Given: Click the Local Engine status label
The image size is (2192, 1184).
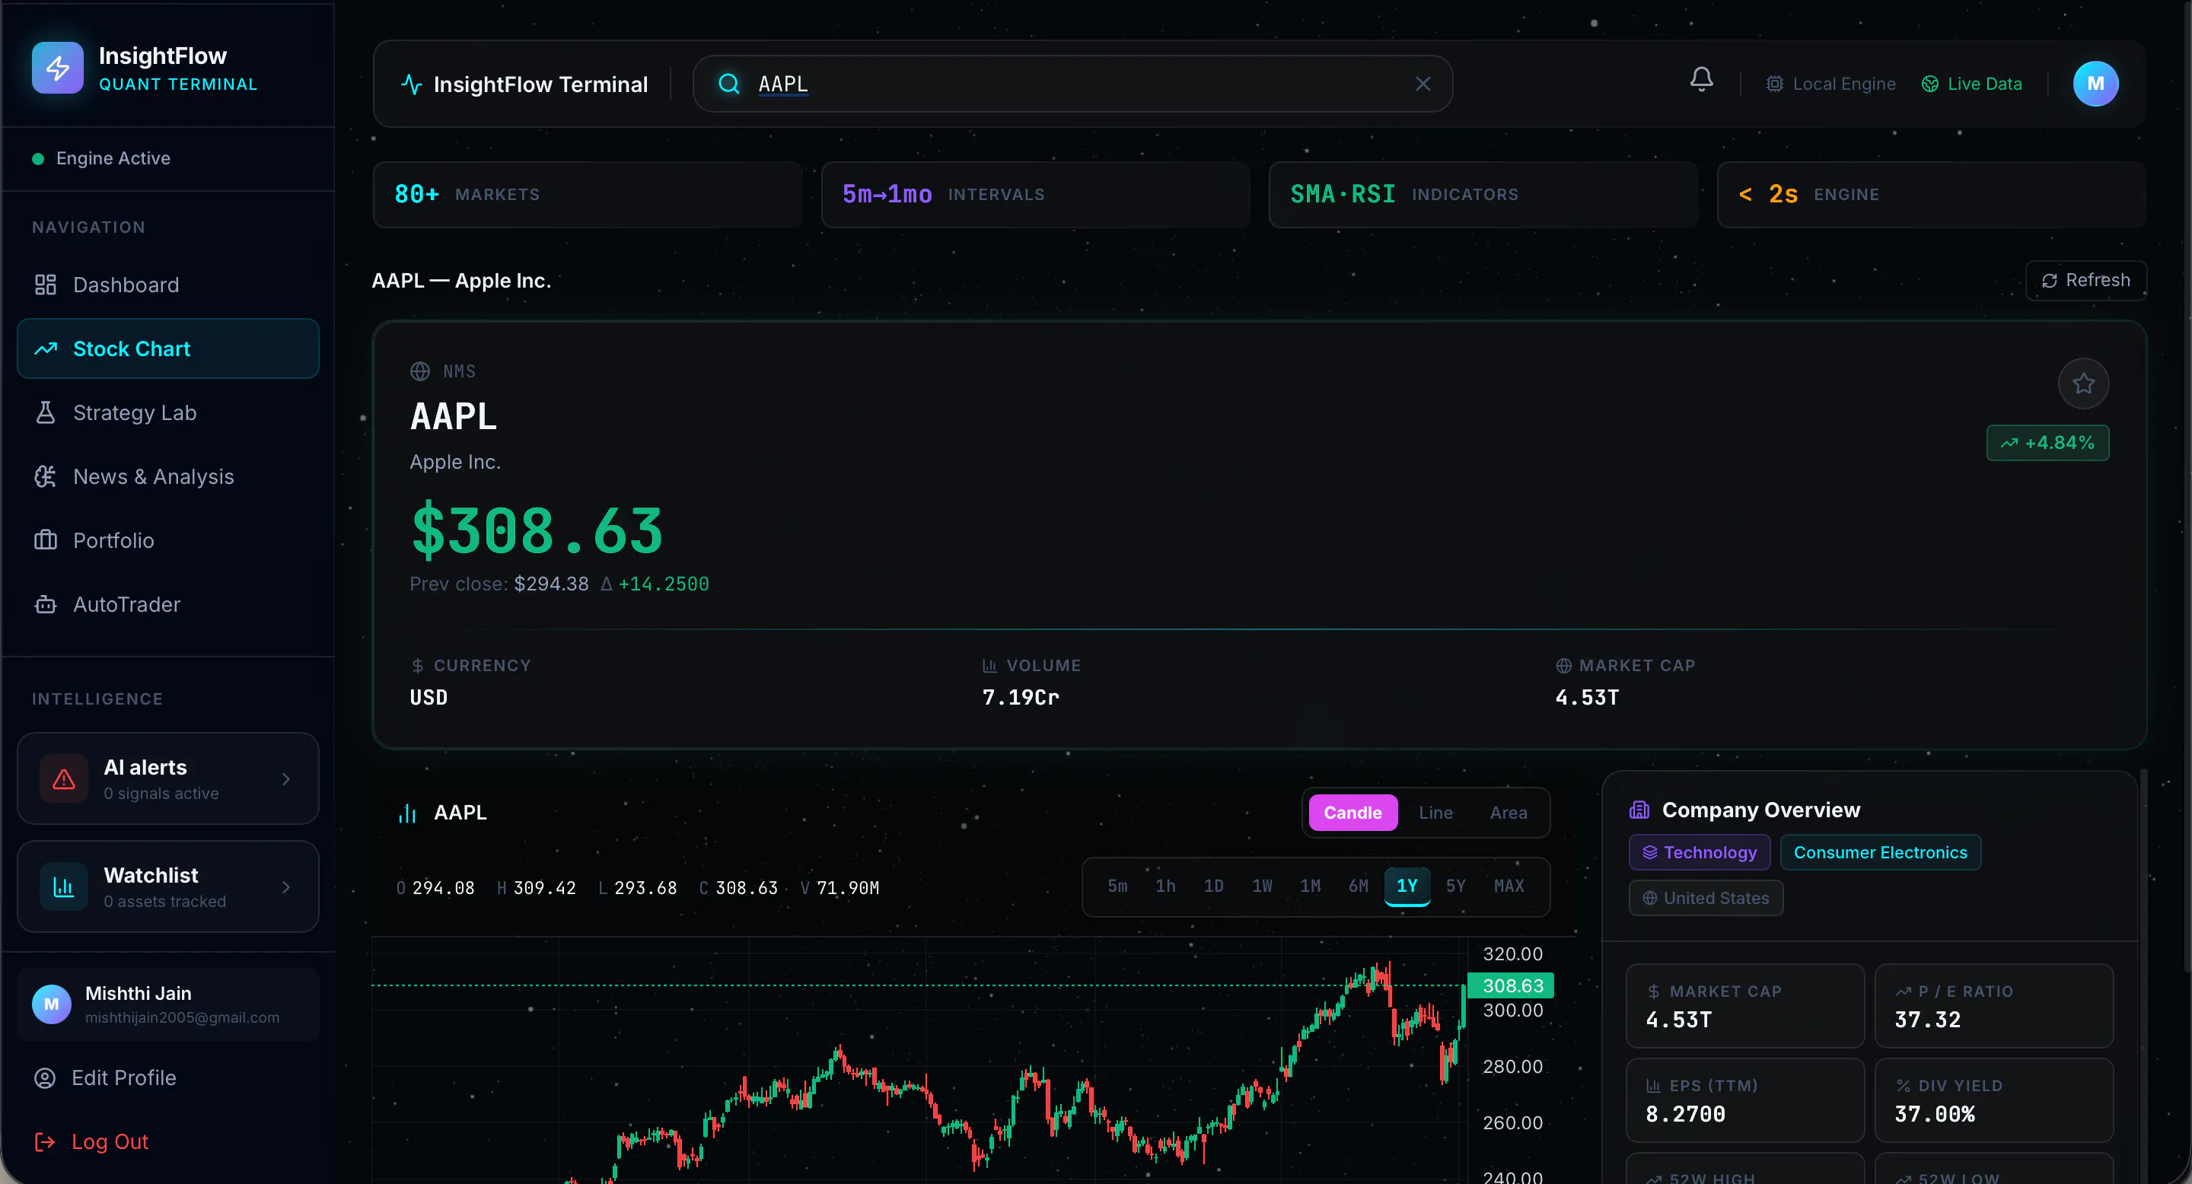Looking at the screenshot, I should point(1844,84).
